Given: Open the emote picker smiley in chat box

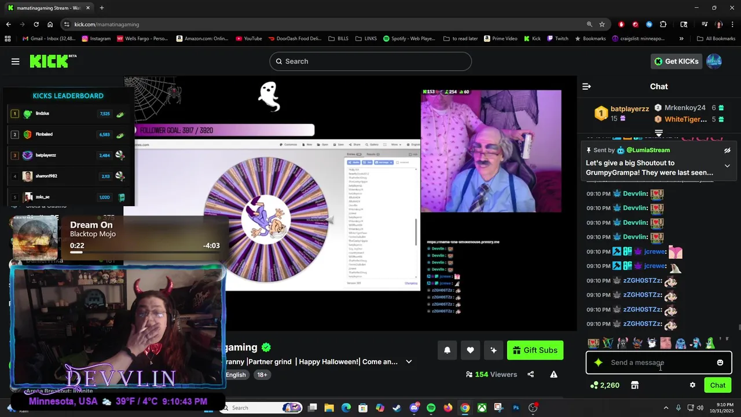Looking at the screenshot, I should pyautogui.click(x=720, y=363).
